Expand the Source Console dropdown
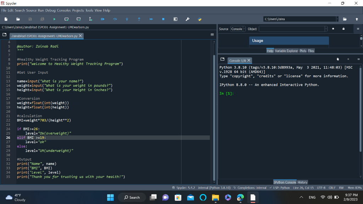363x204 pixels. [x=244, y=29]
